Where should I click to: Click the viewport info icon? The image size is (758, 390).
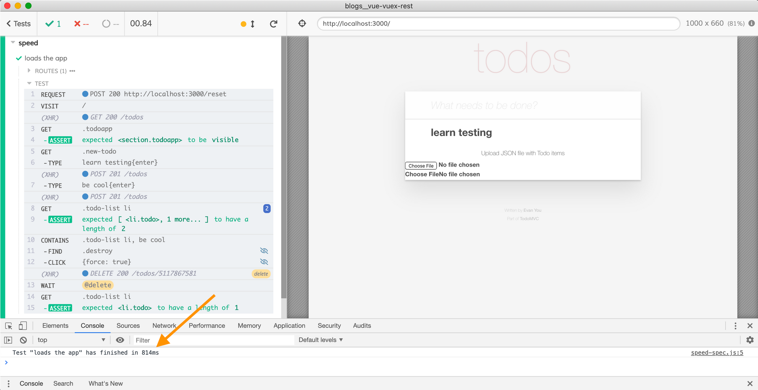pos(752,23)
